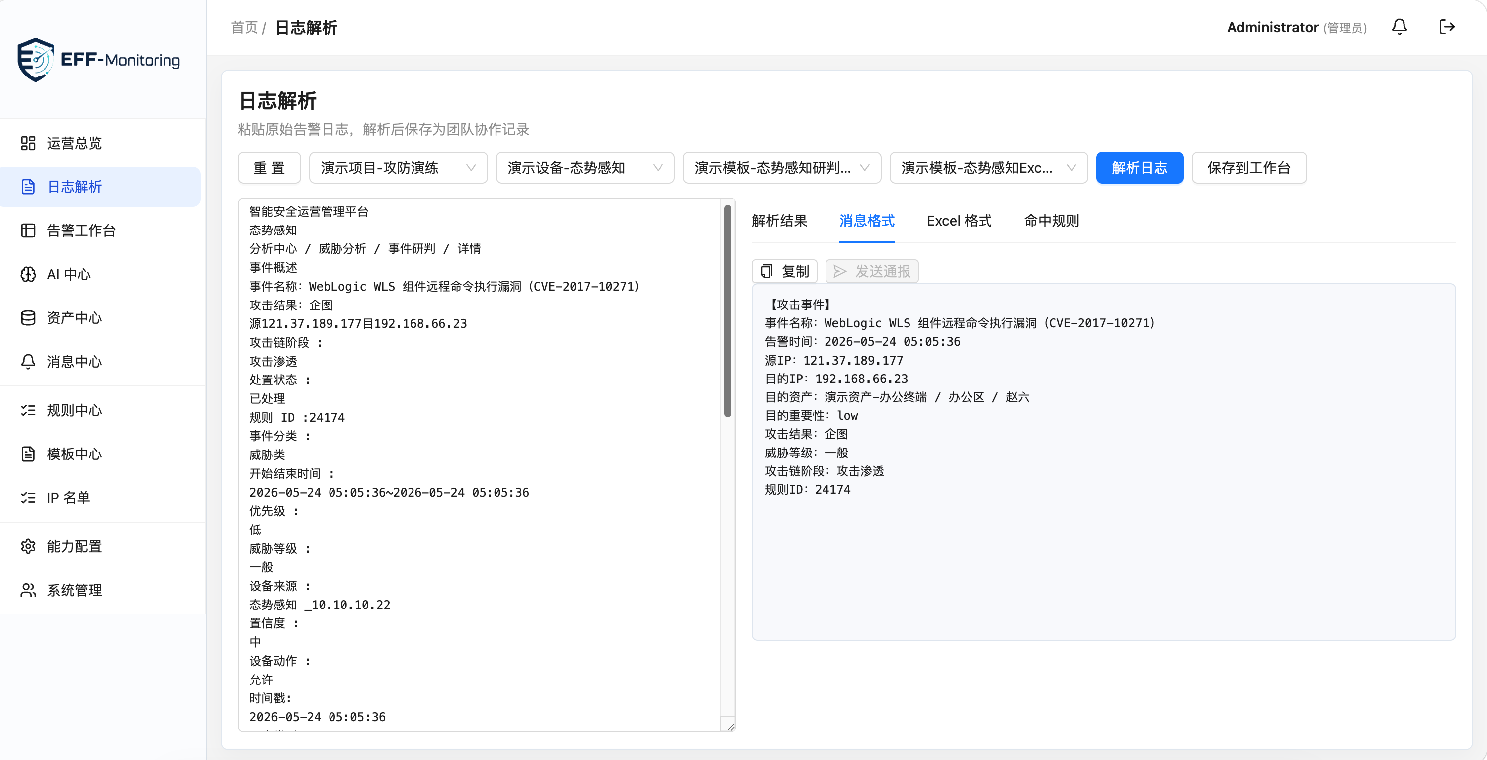Click the 告警工作台 table icon
This screenshot has width=1487, height=760.
(x=28, y=231)
